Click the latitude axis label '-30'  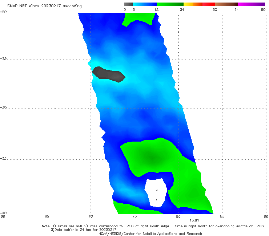click(3, 107)
